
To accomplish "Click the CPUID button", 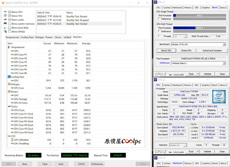I will tap(81, 164).
